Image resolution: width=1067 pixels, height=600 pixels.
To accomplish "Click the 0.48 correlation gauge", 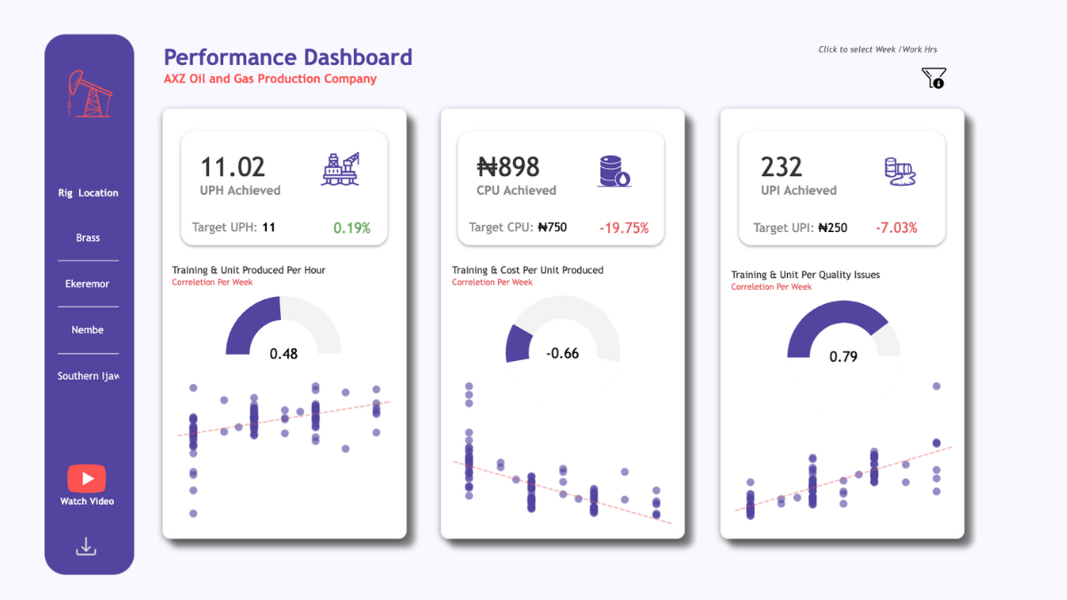I will coord(283,329).
